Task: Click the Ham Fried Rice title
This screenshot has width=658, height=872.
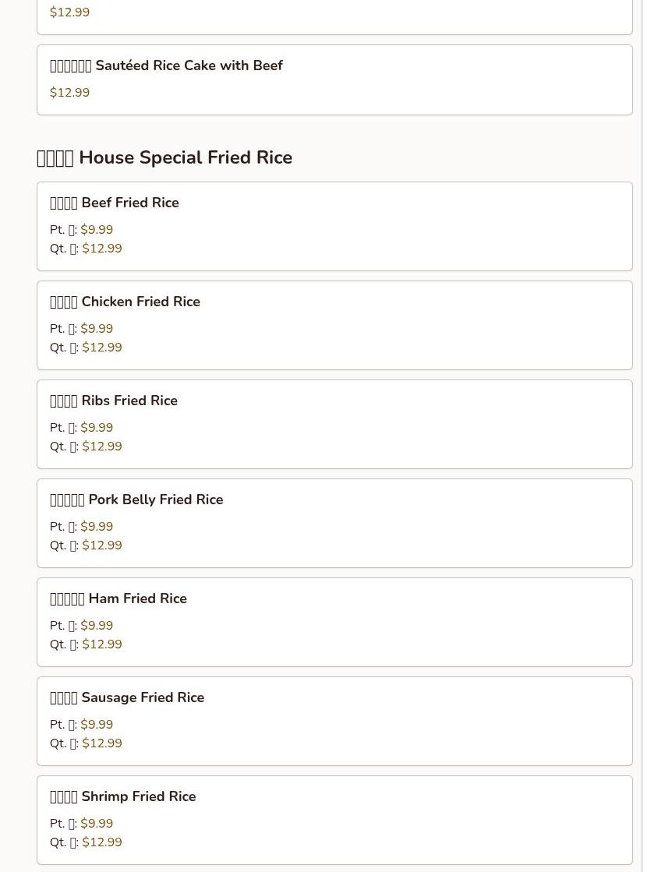Action: (119, 599)
